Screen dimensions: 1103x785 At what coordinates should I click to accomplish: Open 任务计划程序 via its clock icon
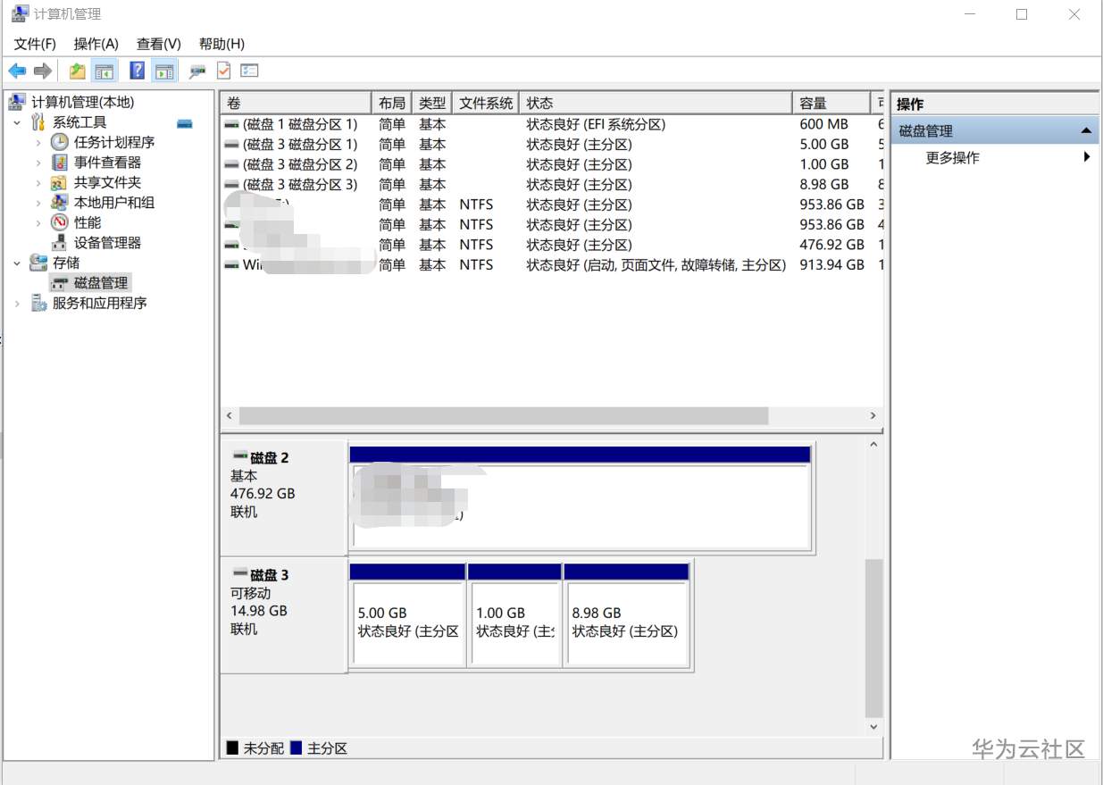coord(60,142)
